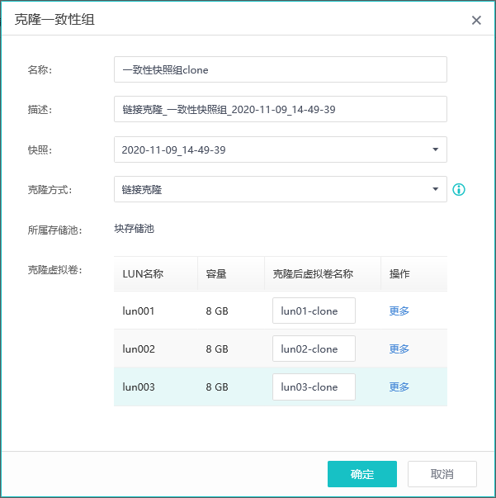Expand the 克隆方式 dropdown showing 链接克隆
This screenshot has width=496, height=498.
[281, 189]
